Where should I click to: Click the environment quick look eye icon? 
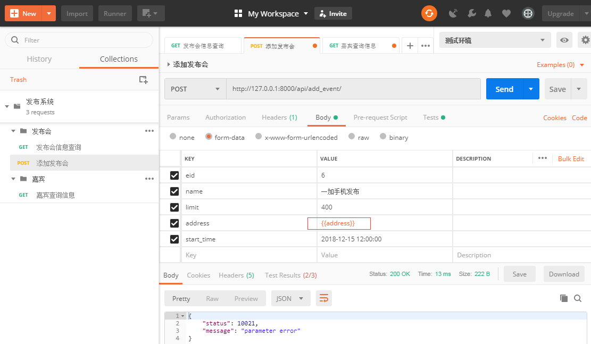564,40
